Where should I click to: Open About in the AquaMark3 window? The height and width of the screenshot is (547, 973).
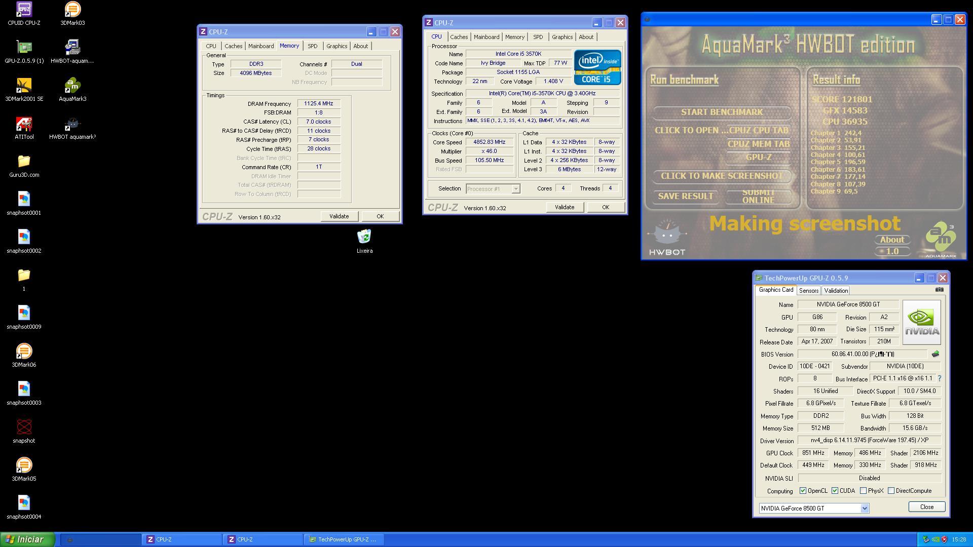(x=892, y=240)
